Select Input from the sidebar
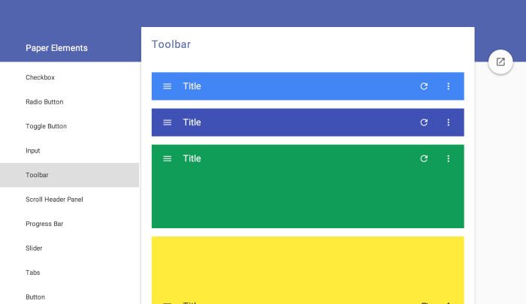The height and width of the screenshot is (304, 526). point(69,151)
